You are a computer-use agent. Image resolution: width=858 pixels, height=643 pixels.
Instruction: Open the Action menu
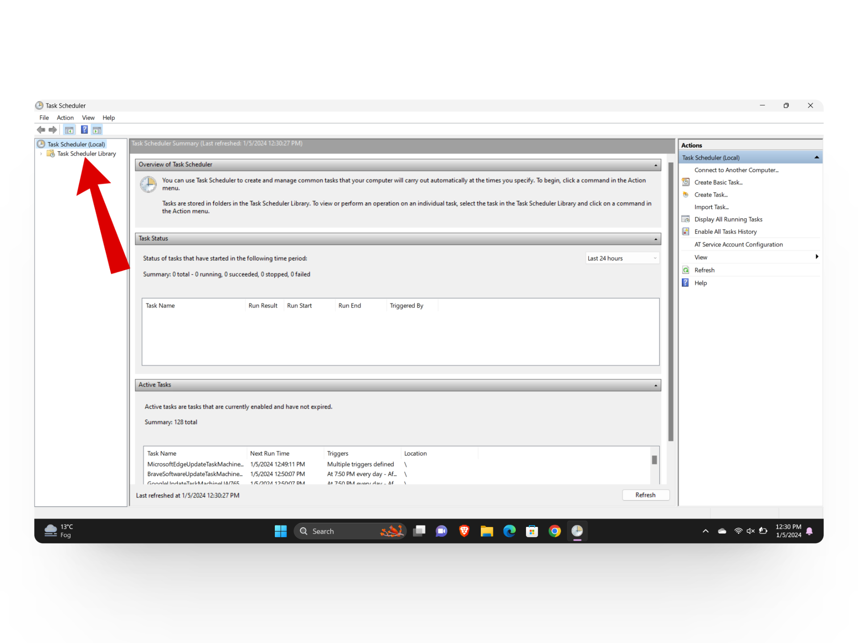65,118
